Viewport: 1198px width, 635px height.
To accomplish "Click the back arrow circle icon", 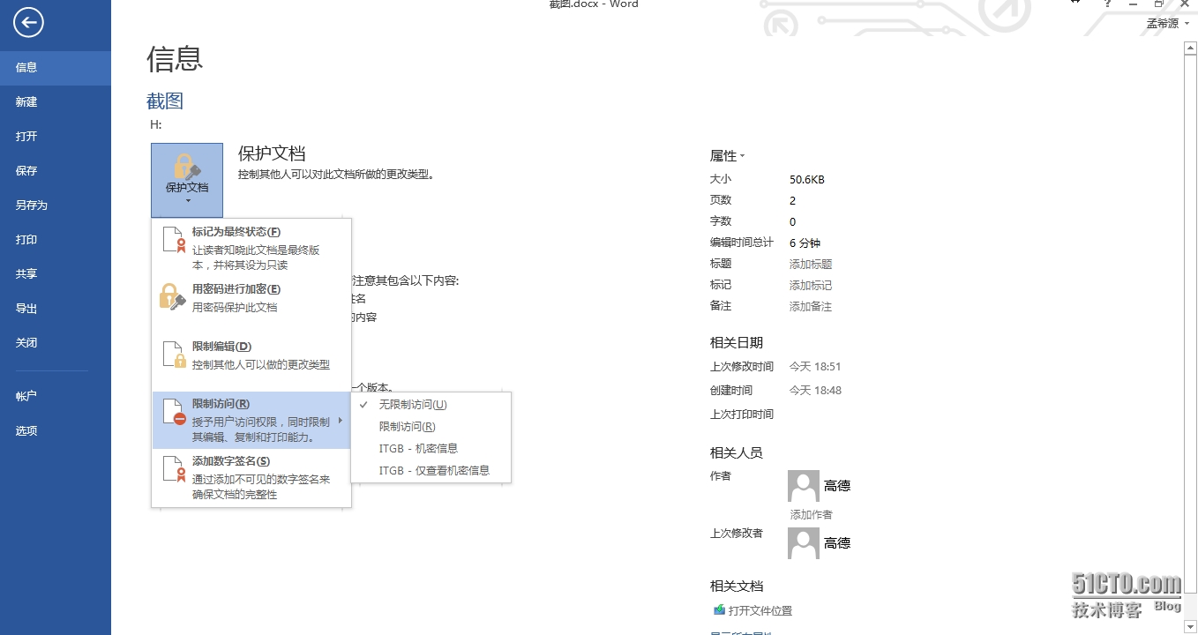I will (x=28, y=23).
